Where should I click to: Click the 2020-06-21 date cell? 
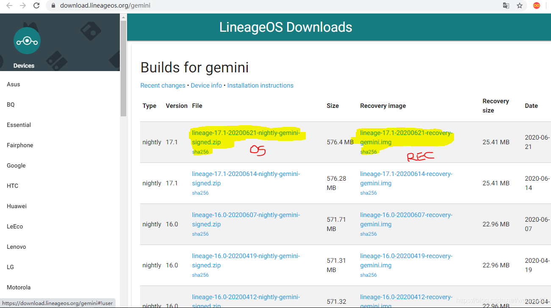coord(537,142)
